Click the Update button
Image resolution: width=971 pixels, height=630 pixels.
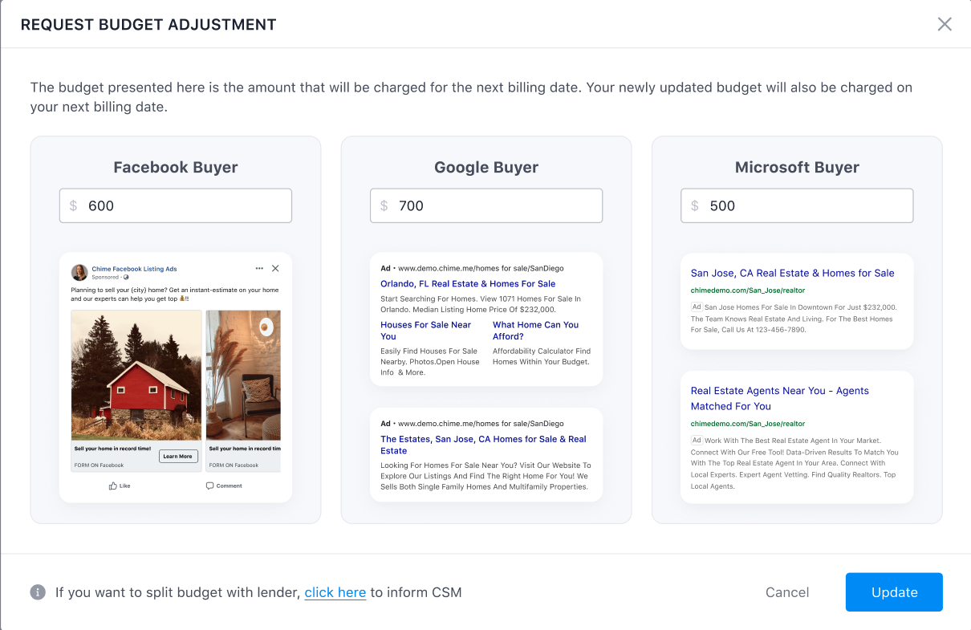(x=894, y=592)
